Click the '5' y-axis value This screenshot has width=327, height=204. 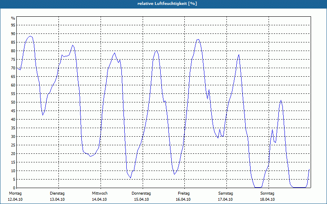[x=14, y=180]
